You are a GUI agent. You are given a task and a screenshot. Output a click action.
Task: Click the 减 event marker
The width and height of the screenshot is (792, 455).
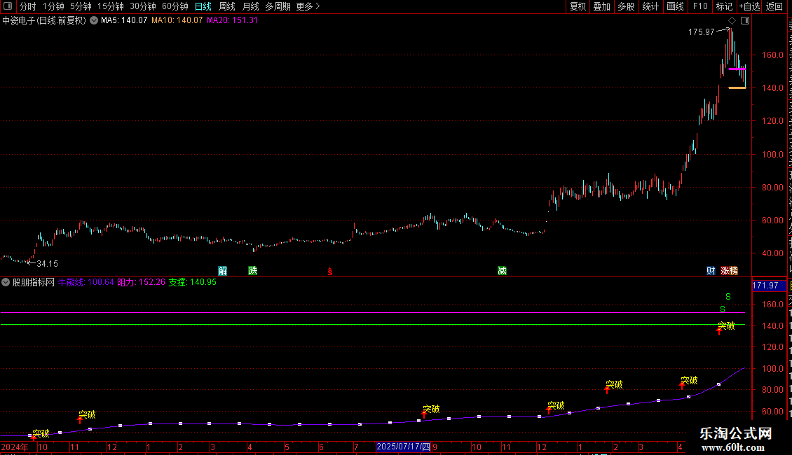point(502,271)
